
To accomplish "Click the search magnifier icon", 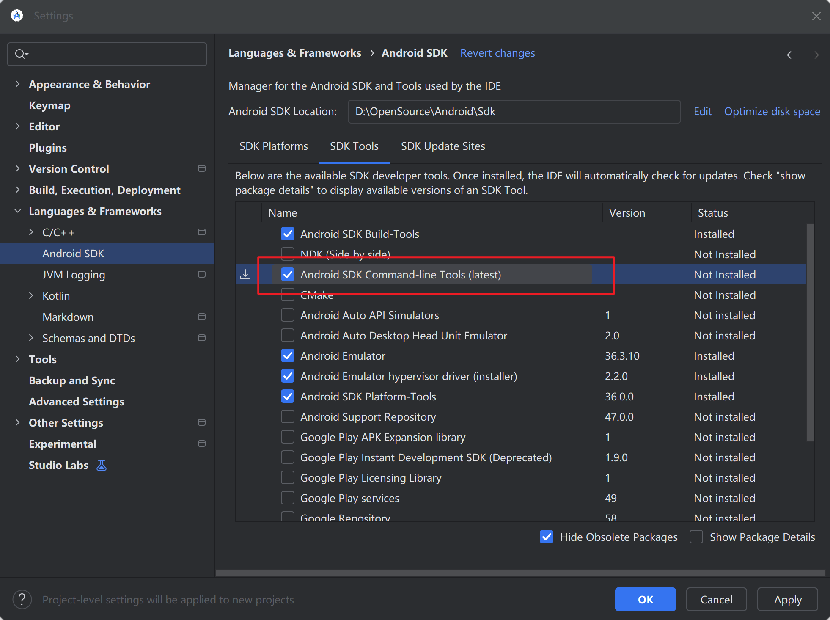I will pyautogui.click(x=20, y=54).
